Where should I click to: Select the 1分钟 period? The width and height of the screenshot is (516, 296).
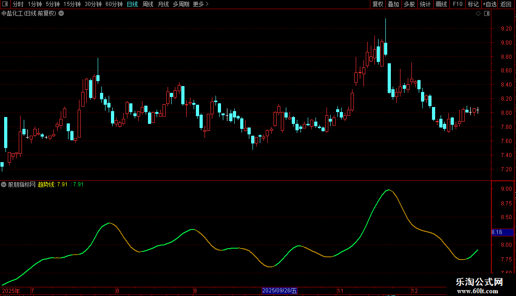tap(35, 4)
